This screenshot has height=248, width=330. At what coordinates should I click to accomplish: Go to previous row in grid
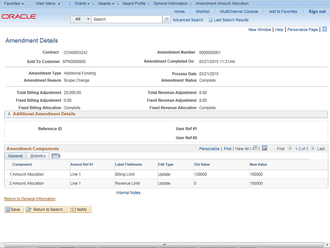coord(290,148)
